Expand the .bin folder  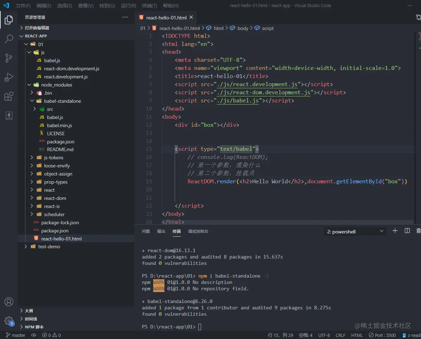point(32,93)
